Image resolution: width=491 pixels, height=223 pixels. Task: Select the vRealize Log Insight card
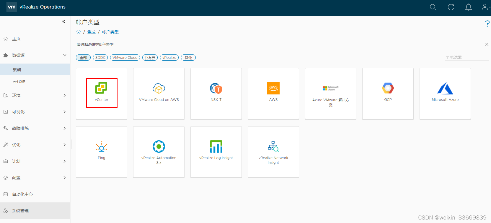click(216, 152)
